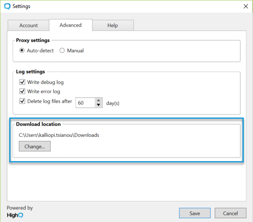Image resolution: width=253 pixels, height=222 pixels.
Task: Uncheck Write error log
Action: (23, 91)
